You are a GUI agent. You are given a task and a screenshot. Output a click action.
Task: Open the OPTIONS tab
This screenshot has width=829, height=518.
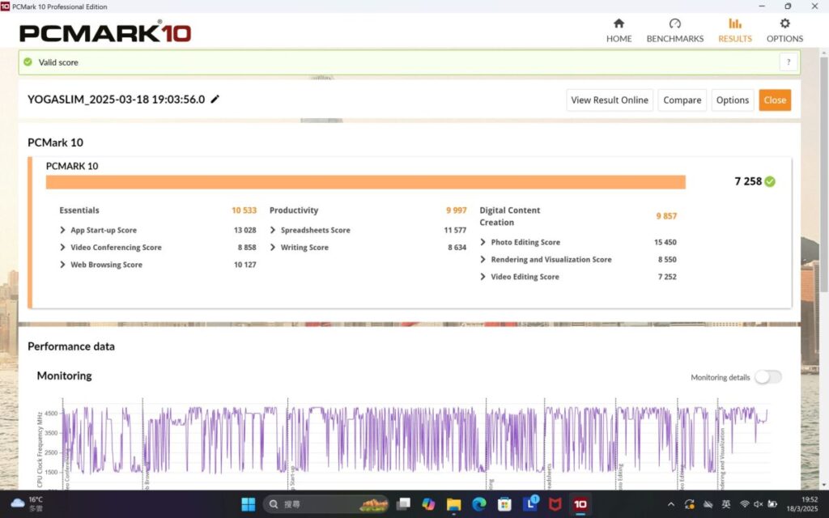click(x=784, y=31)
